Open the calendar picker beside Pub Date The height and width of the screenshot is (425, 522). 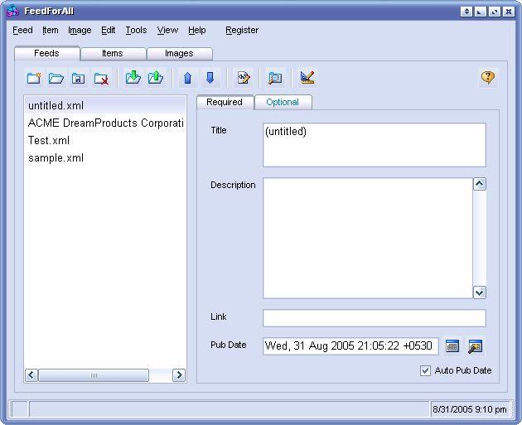(x=452, y=346)
